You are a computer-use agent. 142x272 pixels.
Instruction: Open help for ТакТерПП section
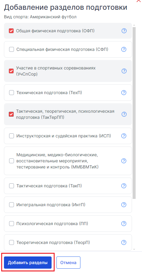(124, 114)
